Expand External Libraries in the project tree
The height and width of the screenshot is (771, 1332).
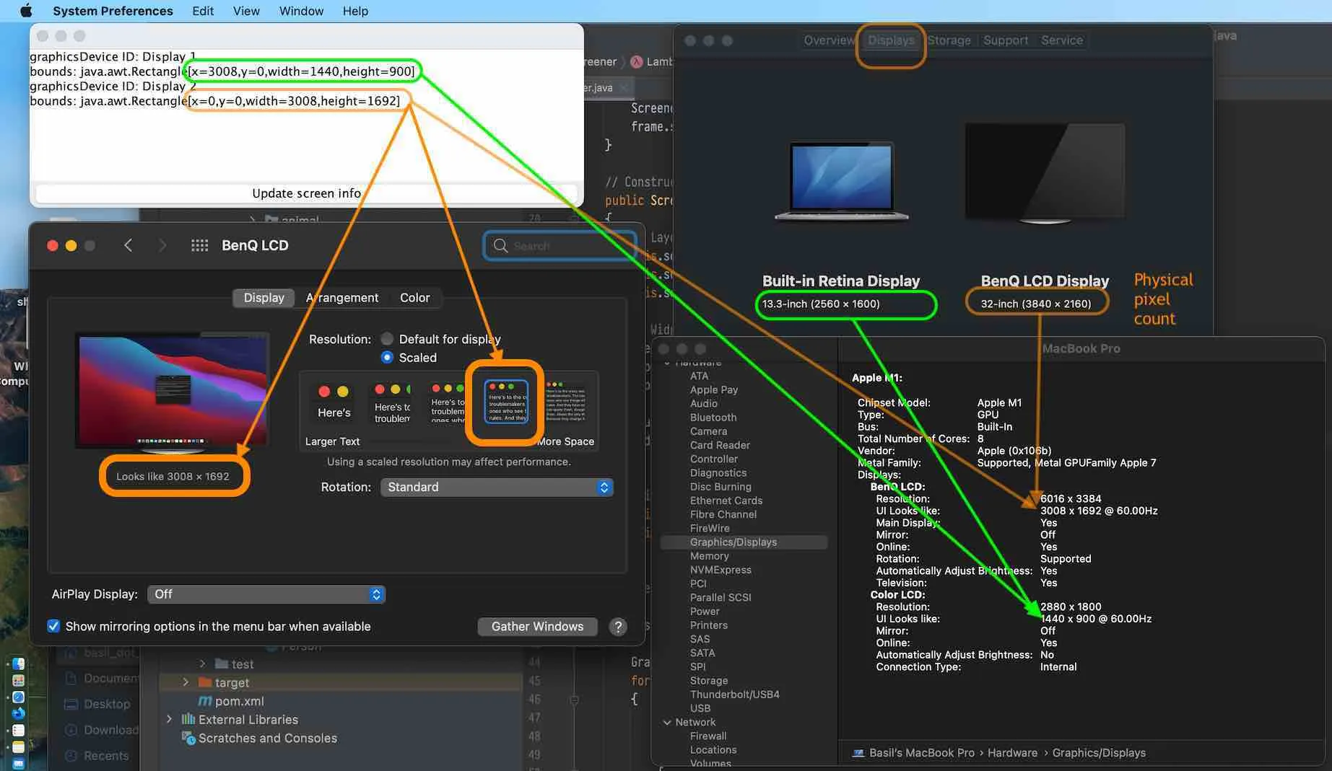(169, 719)
